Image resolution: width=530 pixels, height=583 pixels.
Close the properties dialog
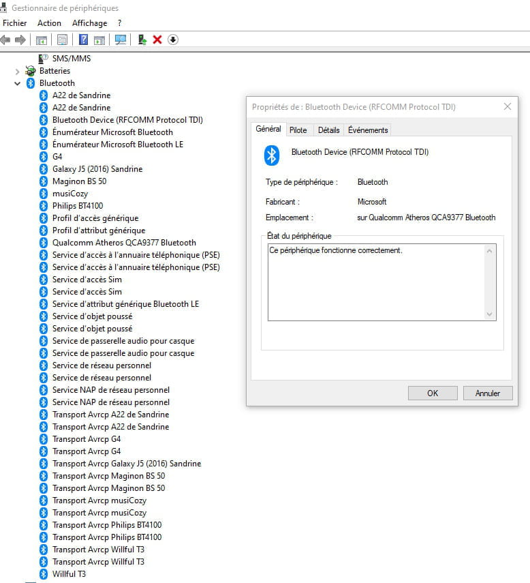click(508, 106)
